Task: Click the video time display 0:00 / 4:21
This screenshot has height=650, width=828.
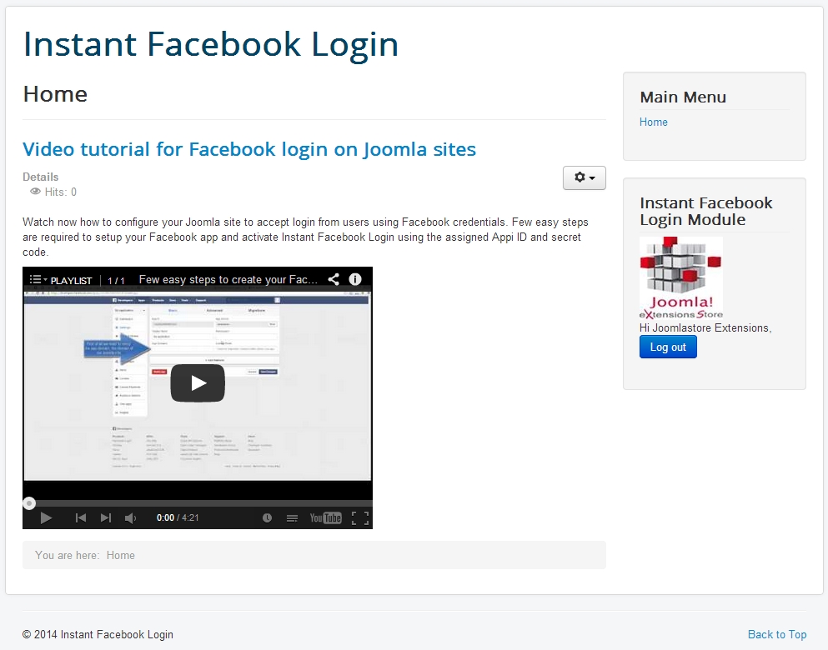Action: (178, 518)
